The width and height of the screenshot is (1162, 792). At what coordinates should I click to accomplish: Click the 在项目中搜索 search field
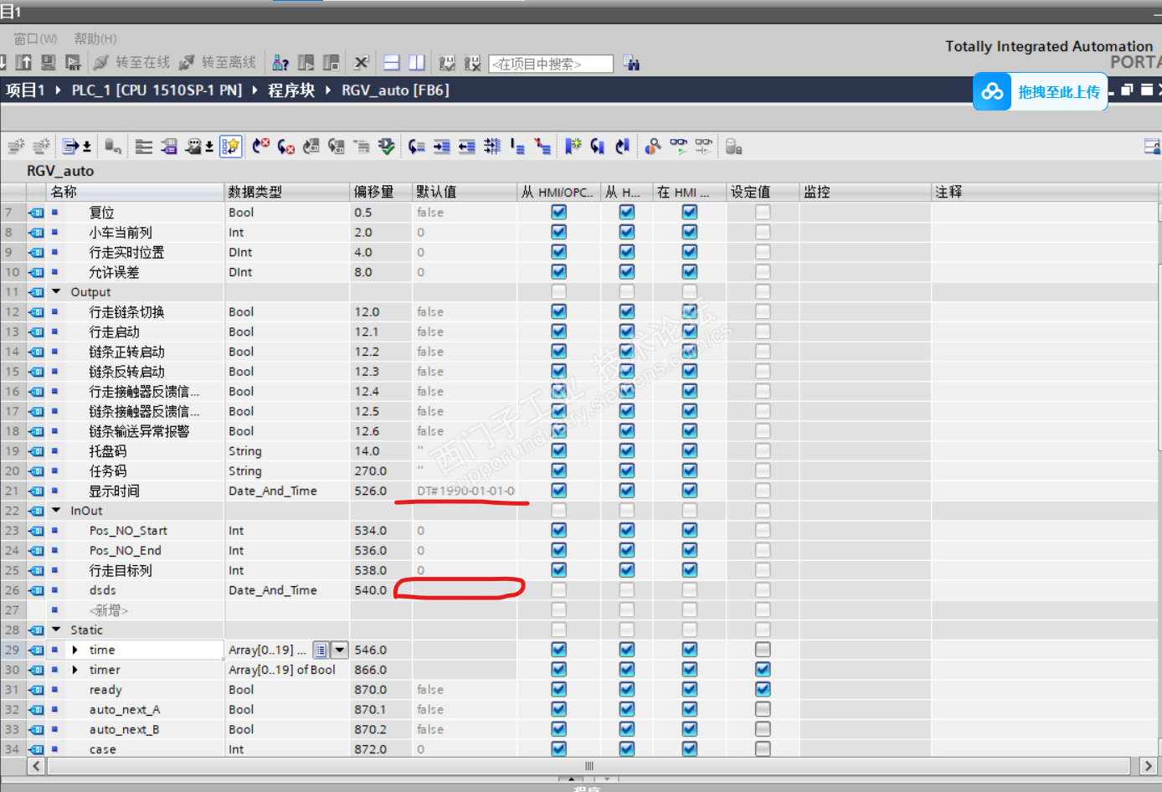point(551,64)
